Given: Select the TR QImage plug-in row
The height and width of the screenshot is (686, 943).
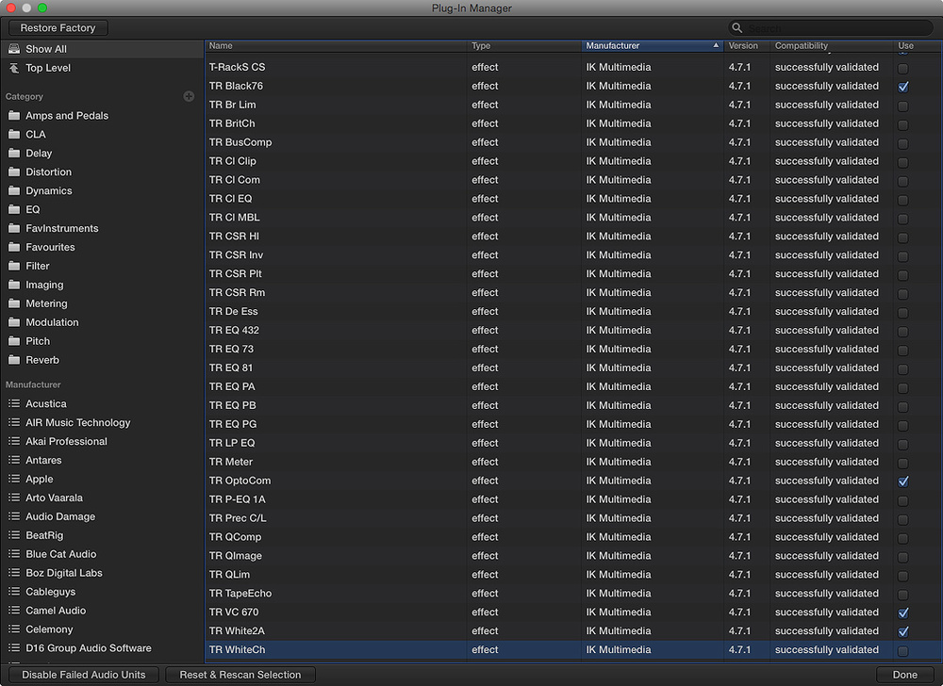Looking at the screenshot, I should tap(573, 556).
